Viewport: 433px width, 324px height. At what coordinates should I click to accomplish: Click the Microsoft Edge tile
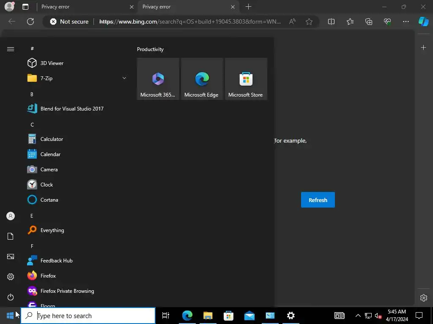click(x=202, y=79)
